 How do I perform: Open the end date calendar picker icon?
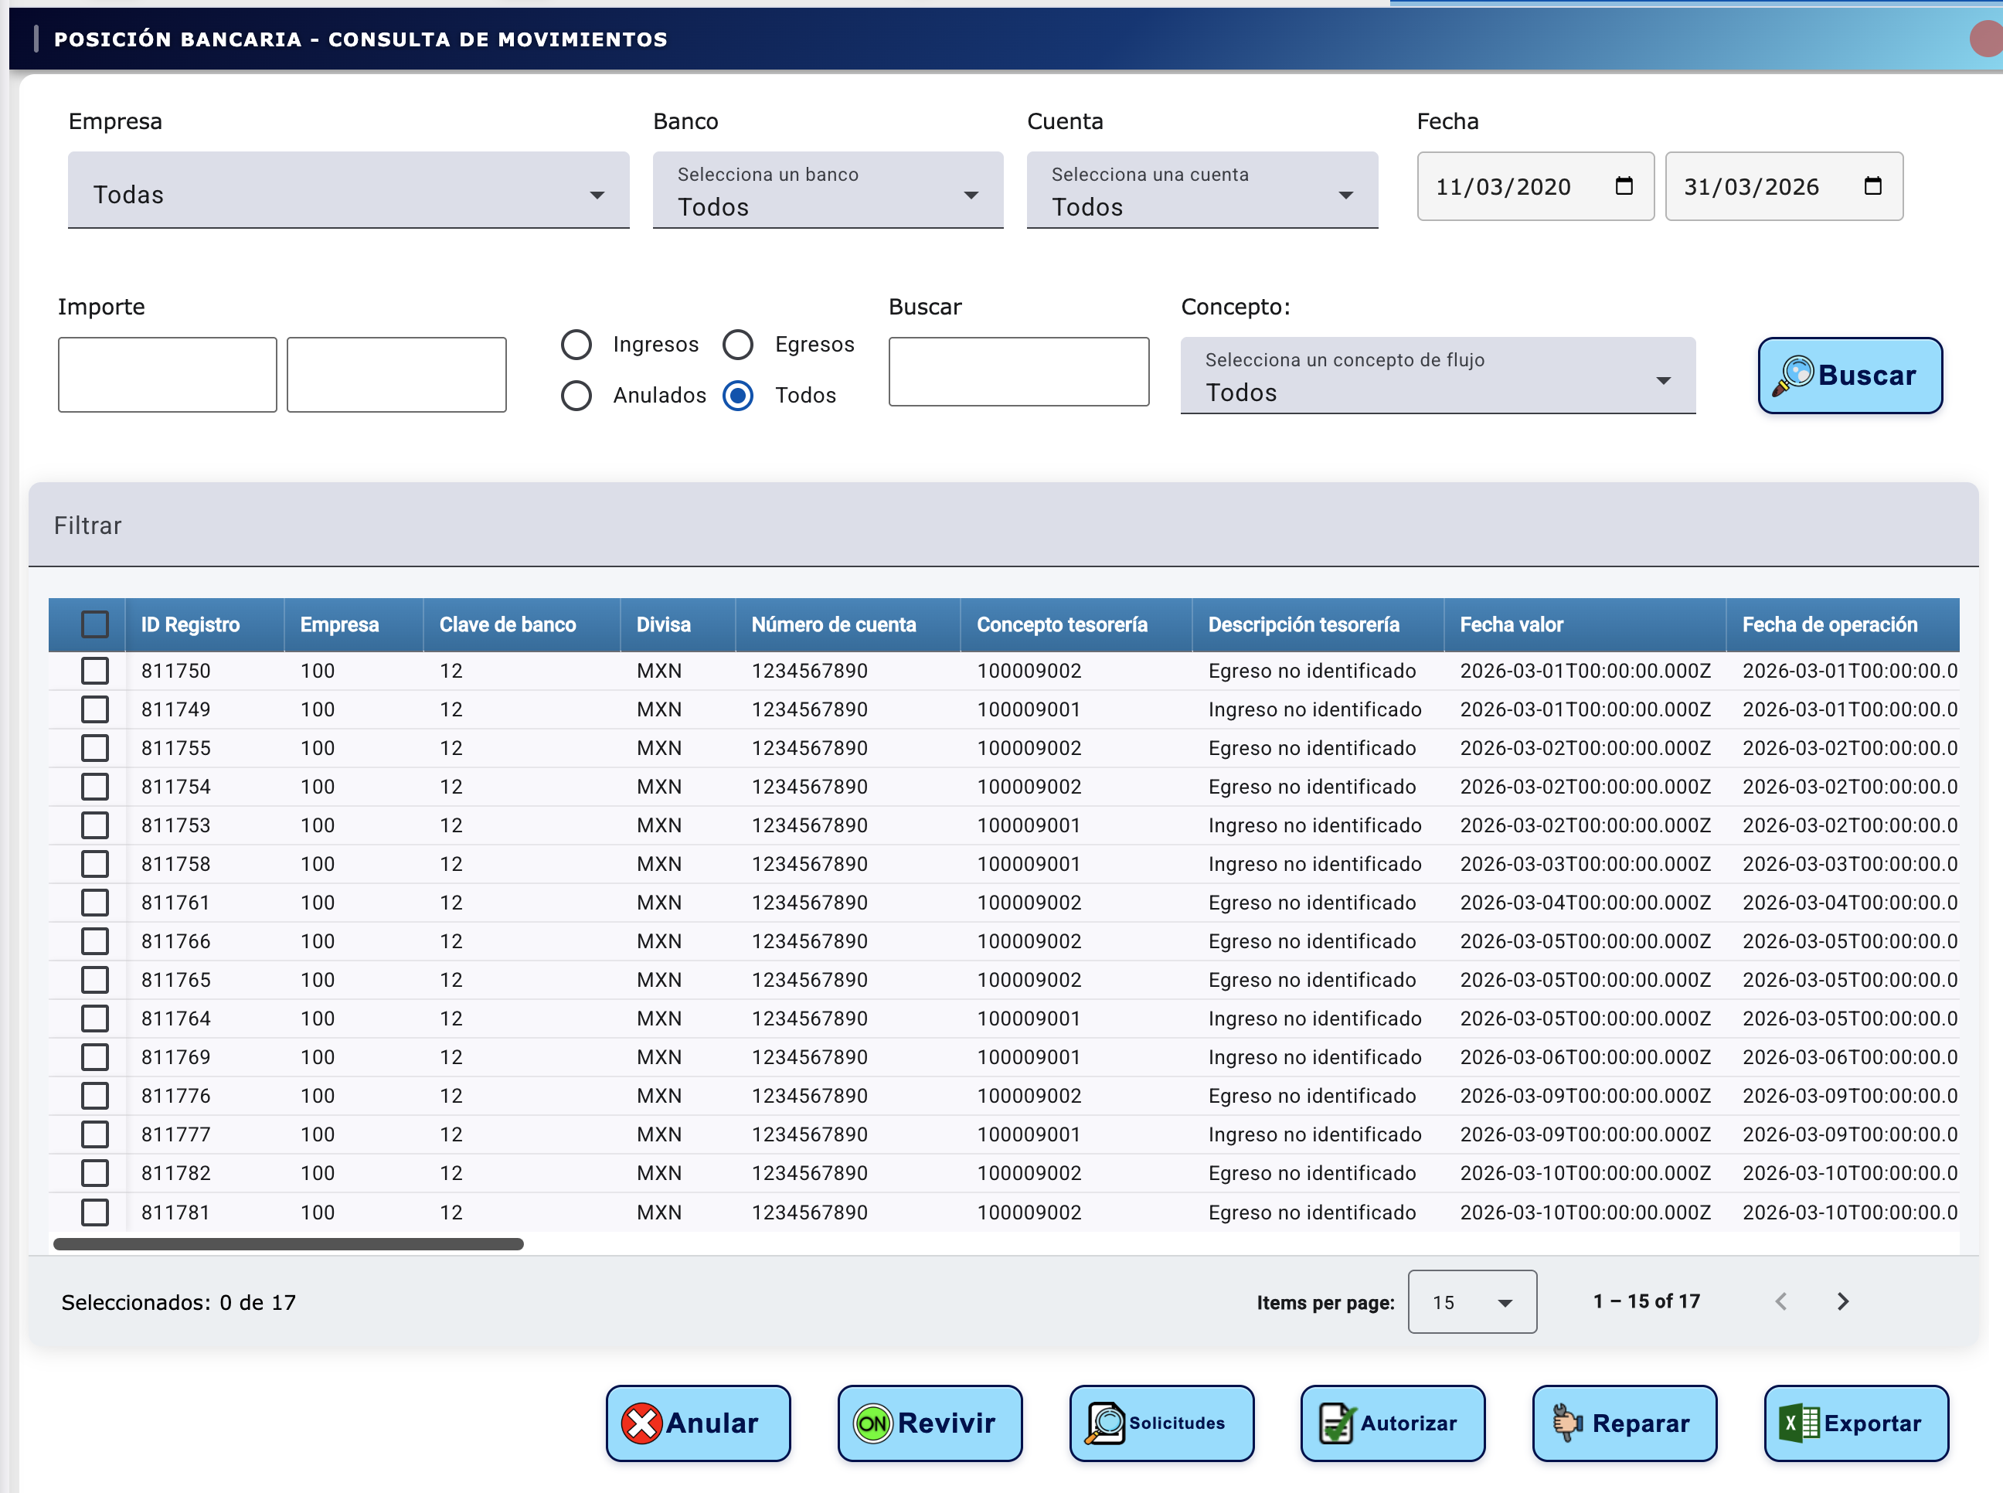(1873, 186)
